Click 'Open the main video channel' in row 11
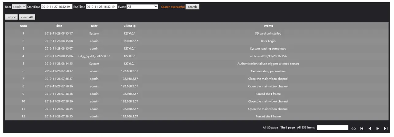This screenshot has width=394, height=137. [x=268, y=109]
